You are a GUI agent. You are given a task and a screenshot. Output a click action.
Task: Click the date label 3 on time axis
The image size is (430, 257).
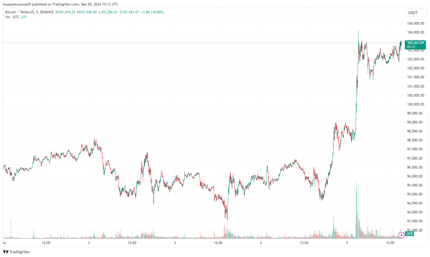point(175,243)
